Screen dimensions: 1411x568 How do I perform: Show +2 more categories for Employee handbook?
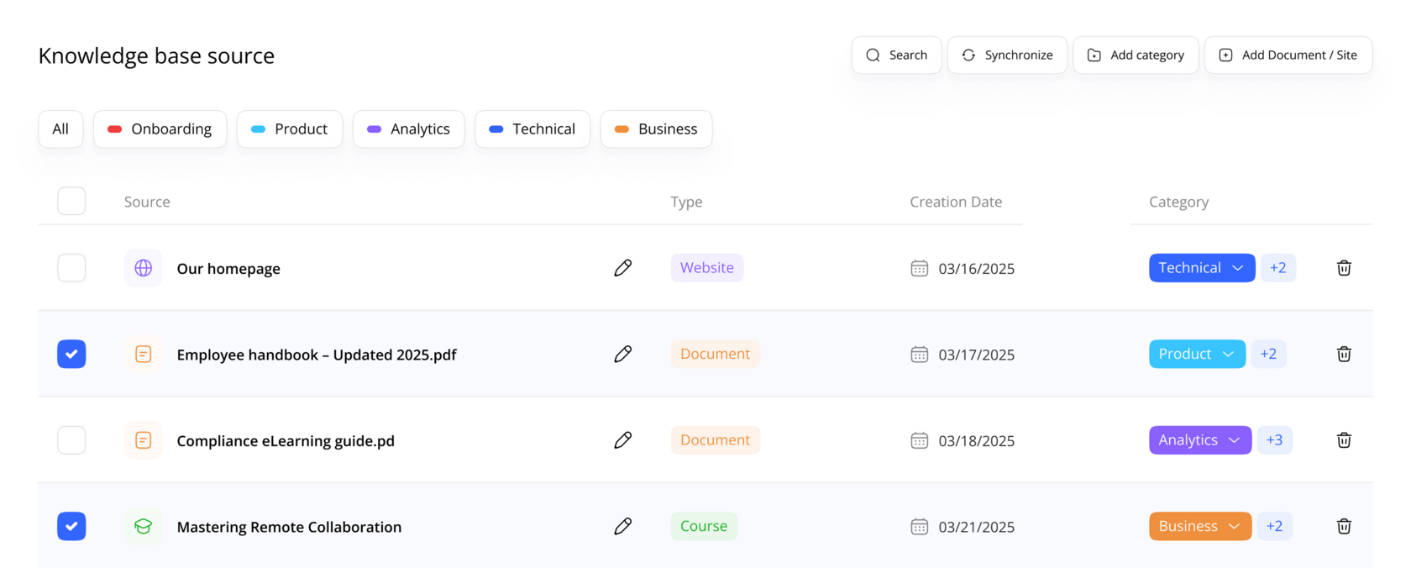point(1268,354)
